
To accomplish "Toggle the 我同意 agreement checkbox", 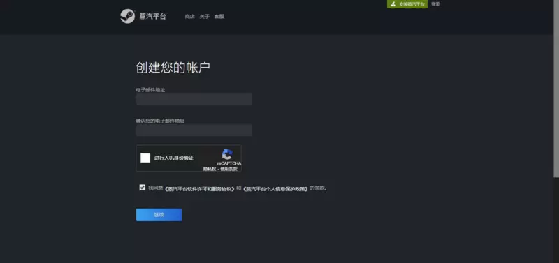I will (143, 187).
